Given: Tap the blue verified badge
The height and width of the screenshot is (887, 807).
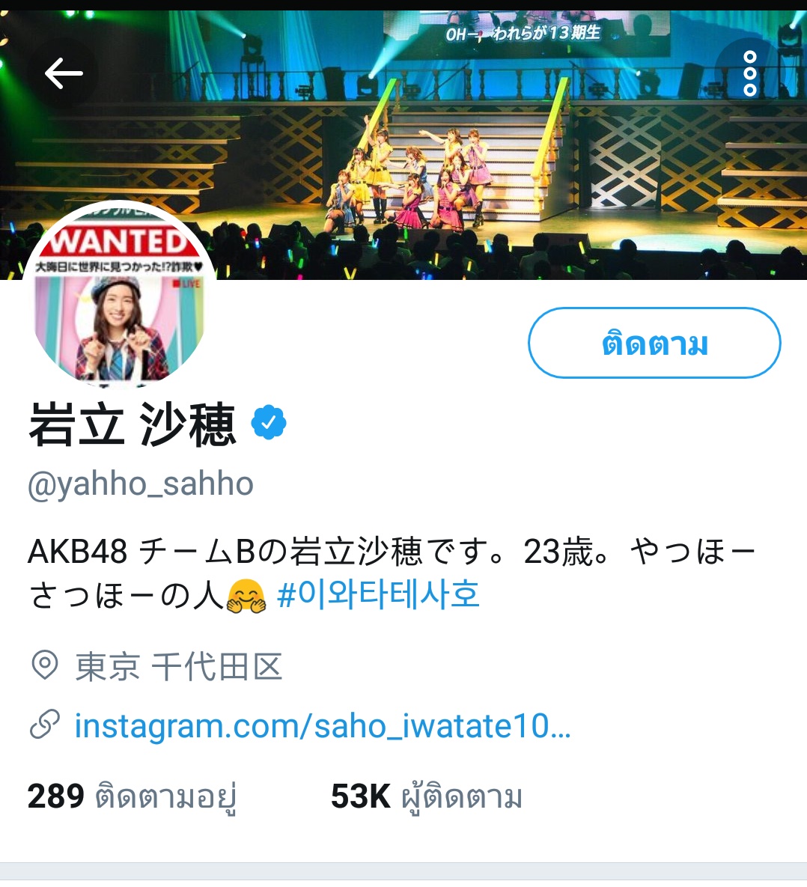Looking at the screenshot, I should tap(269, 422).
